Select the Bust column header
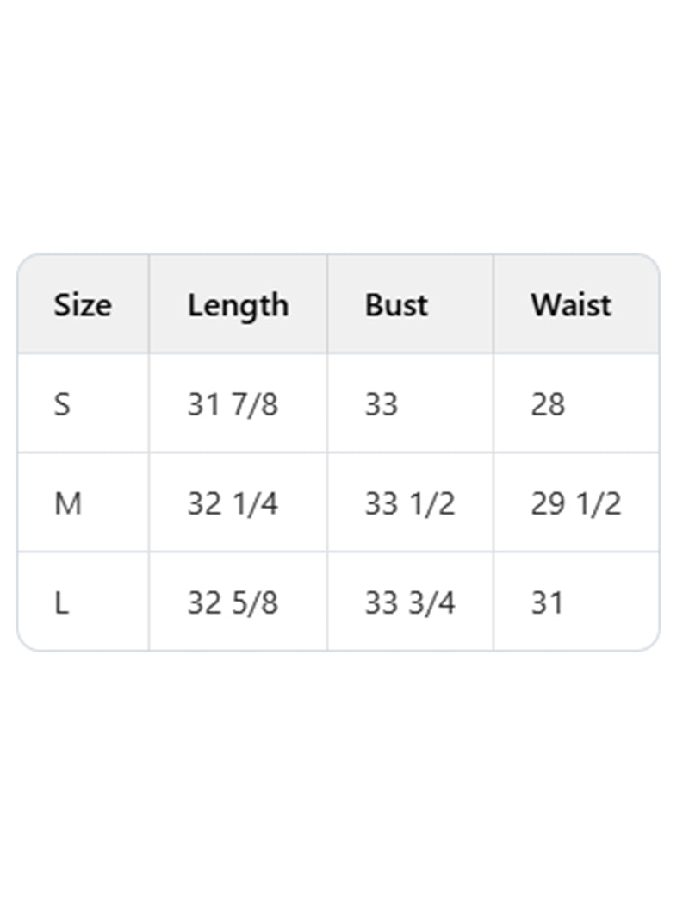 click(396, 305)
